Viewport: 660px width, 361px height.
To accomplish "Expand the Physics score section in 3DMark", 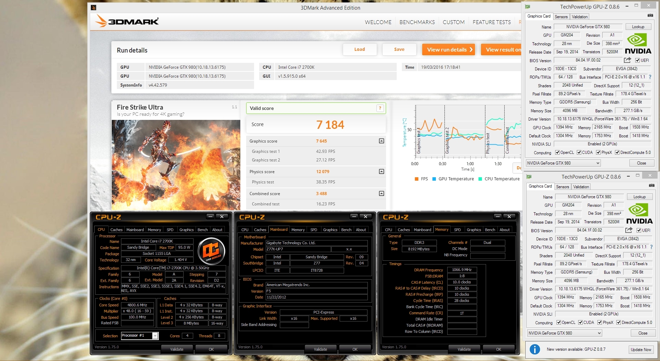I will (x=381, y=171).
